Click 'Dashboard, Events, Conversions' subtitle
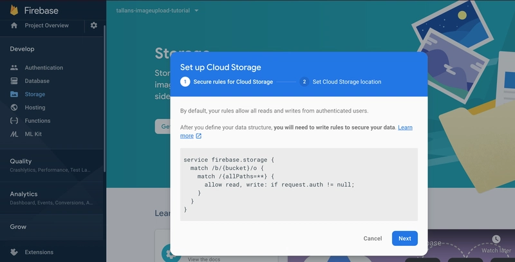515x262 pixels. point(51,203)
